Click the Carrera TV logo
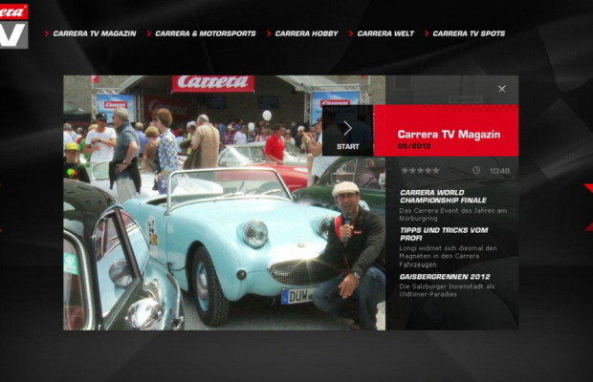593x382 pixels. pos(13,26)
